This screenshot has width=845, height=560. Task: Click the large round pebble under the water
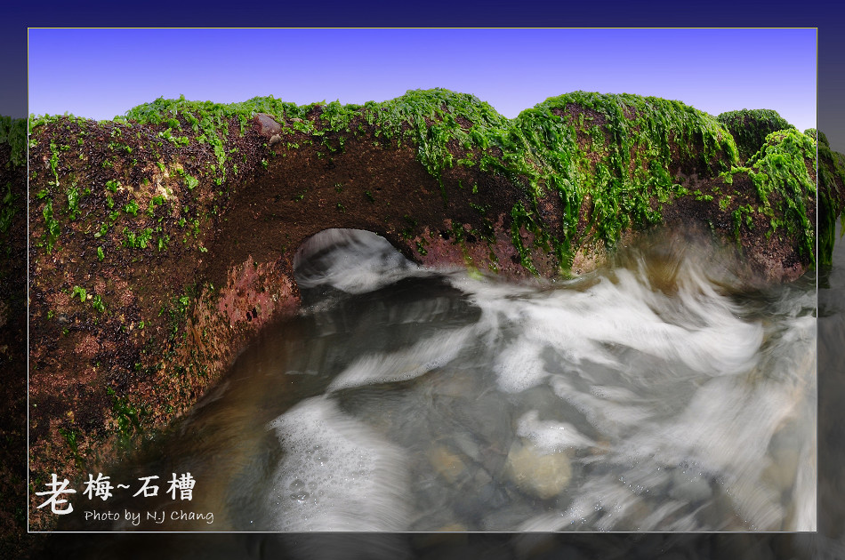tap(539, 468)
